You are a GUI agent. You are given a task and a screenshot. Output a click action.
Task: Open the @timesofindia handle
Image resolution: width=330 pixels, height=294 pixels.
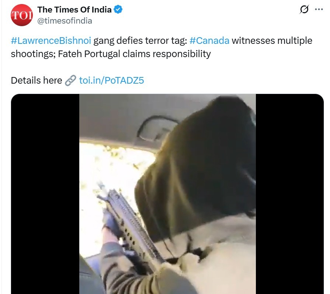(65, 21)
